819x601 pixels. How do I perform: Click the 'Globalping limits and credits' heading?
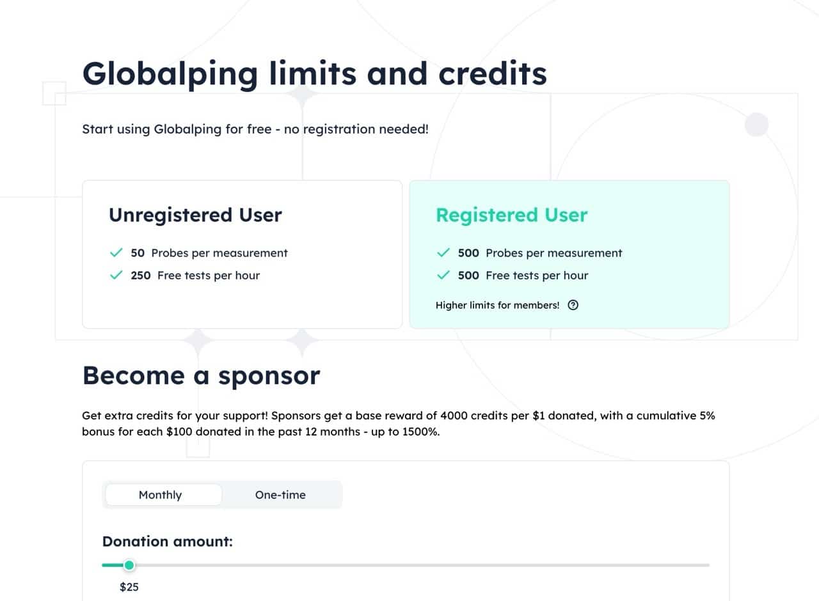click(314, 74)
